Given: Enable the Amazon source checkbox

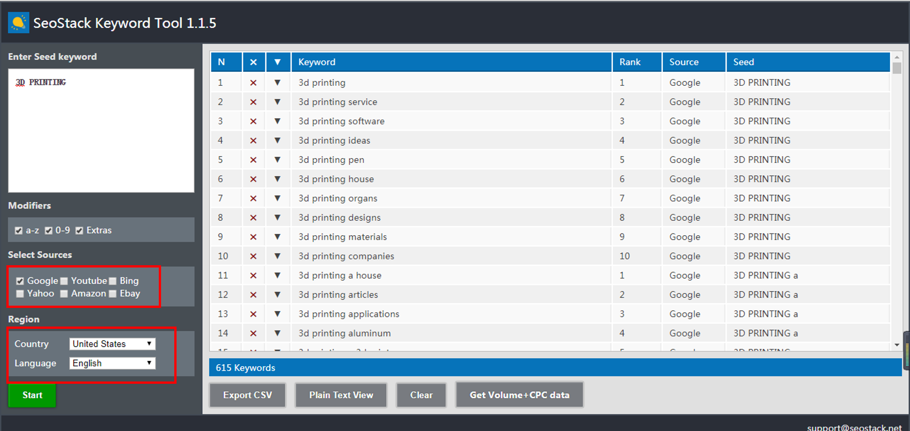Looking at the screenshot, I should pyautogui.click(x=64, y=294).
